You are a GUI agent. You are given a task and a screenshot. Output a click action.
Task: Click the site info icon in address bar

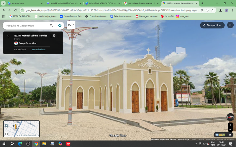pyautogui.click(x=22, y=10)
